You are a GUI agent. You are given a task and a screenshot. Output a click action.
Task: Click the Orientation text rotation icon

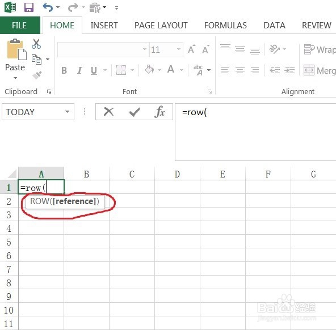coord(275,49)
